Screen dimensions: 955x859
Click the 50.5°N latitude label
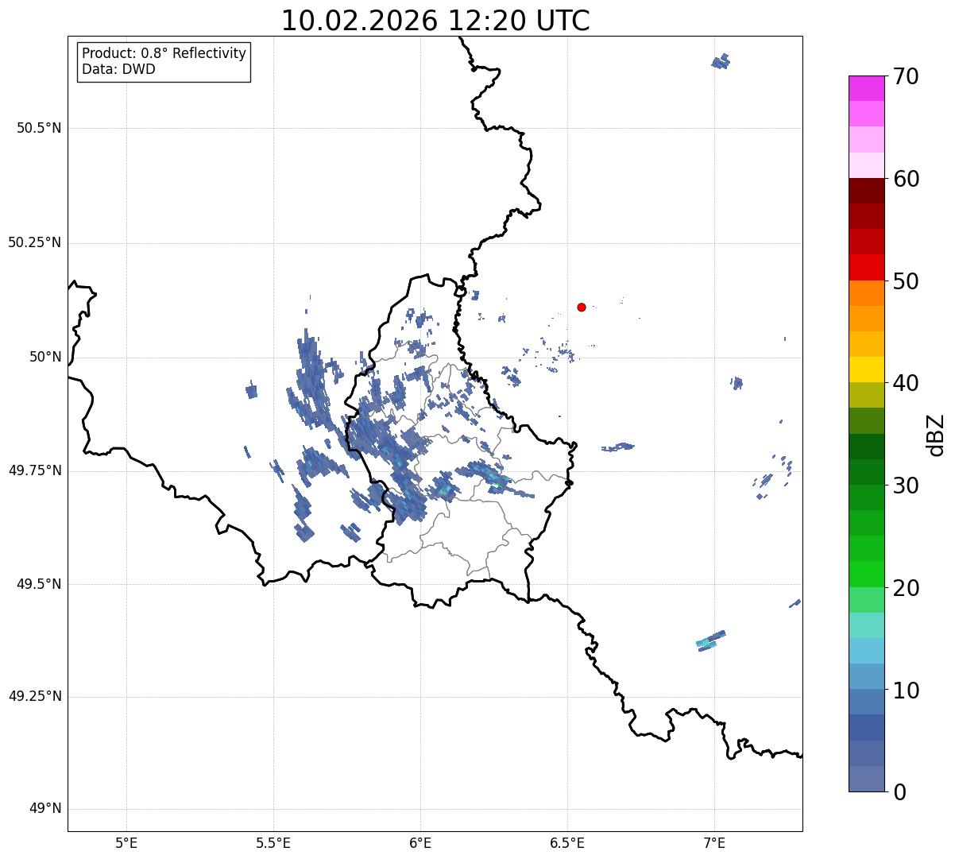click(39, 128)
